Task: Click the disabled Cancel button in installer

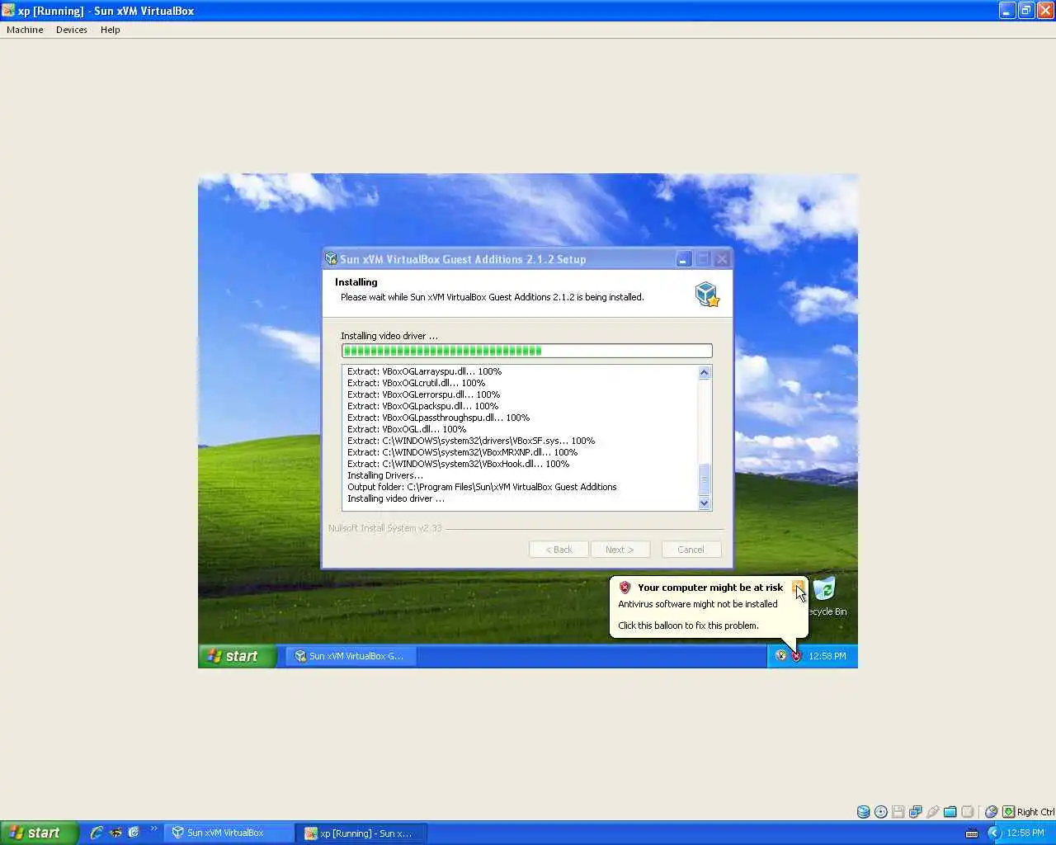Action: [x=691, y=550]
